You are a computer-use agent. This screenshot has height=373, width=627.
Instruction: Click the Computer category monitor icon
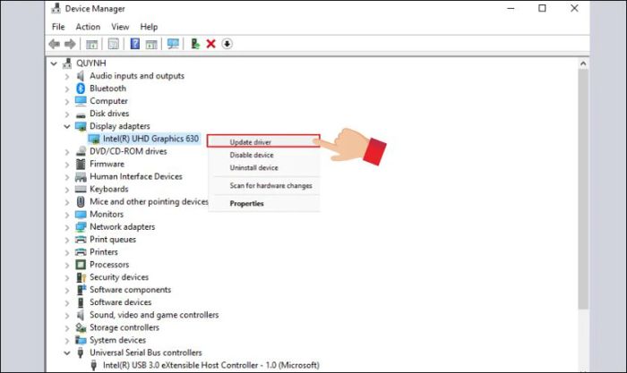pyautogui.click(x=81, y=101)
